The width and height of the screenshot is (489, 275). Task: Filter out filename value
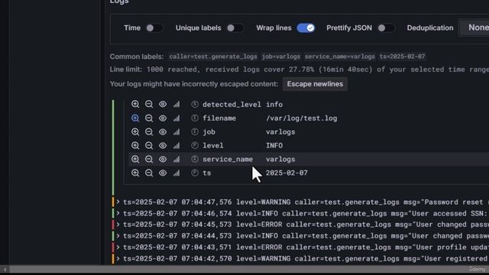click(149, 118)
